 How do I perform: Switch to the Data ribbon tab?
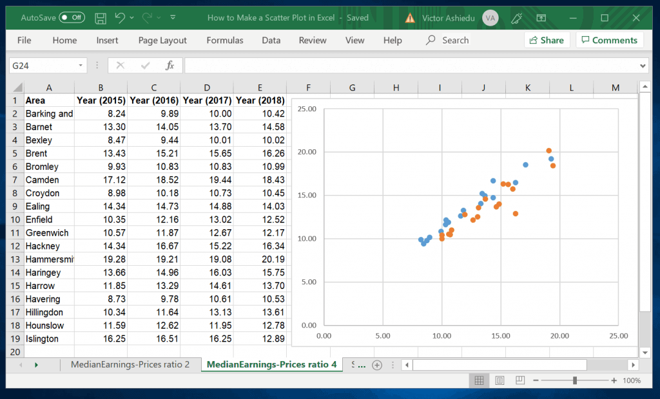pyautogui.click(x=271, y=40)
